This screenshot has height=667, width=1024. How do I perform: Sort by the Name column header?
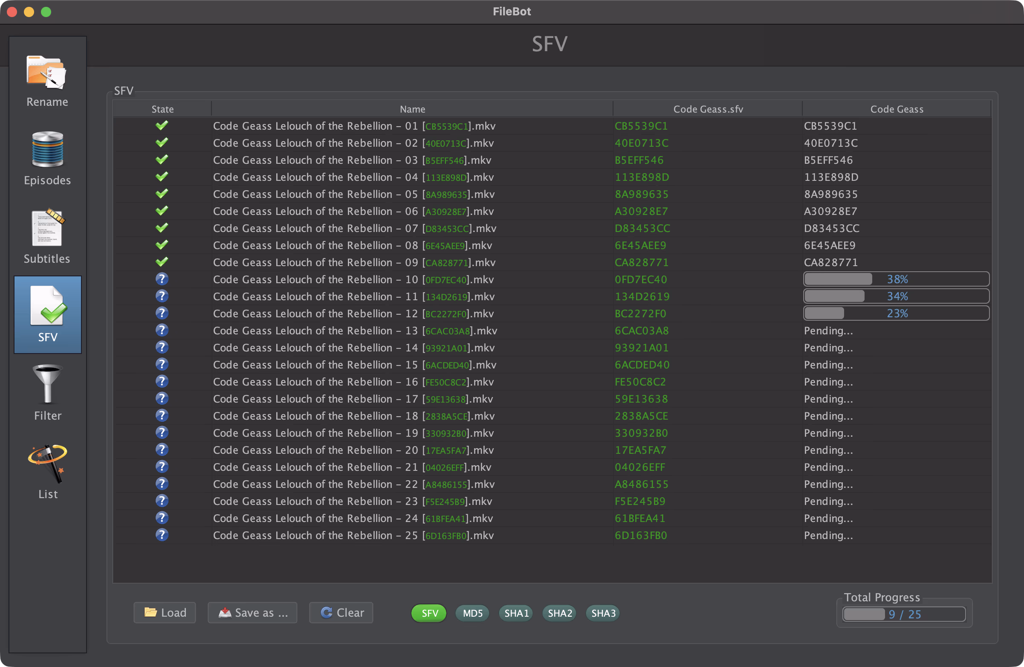[412, 109]
